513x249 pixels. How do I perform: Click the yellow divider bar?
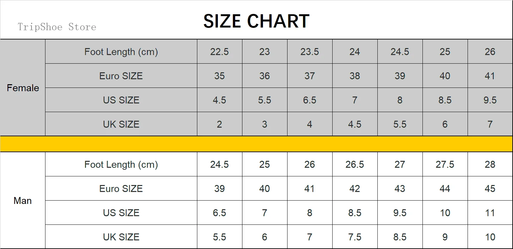click(256, 144)
